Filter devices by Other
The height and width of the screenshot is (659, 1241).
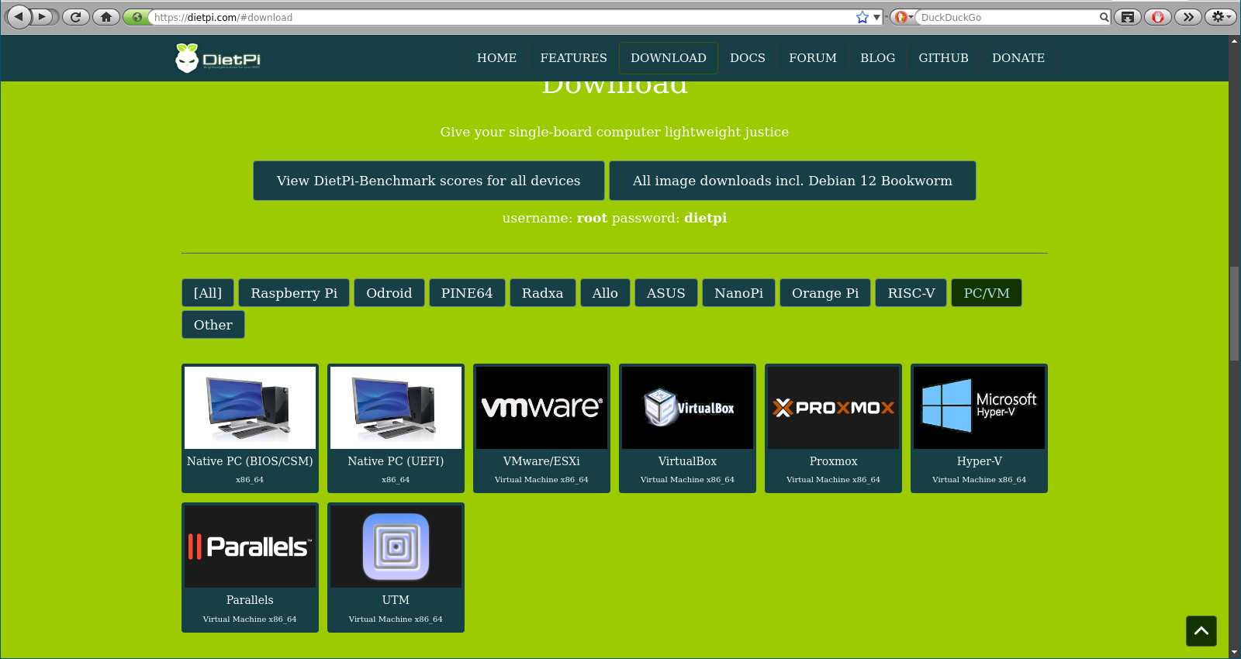coord(213,325)
